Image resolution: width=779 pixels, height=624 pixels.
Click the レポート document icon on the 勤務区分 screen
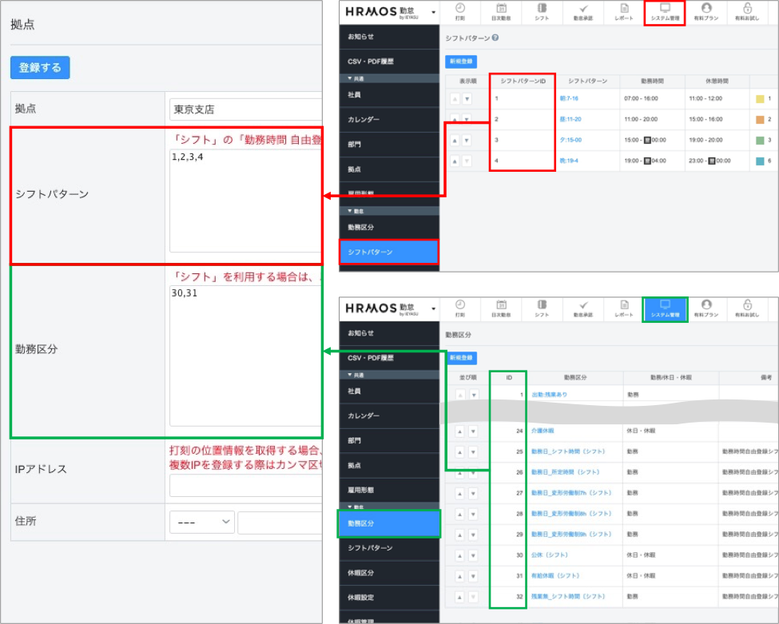coord(624,305)
